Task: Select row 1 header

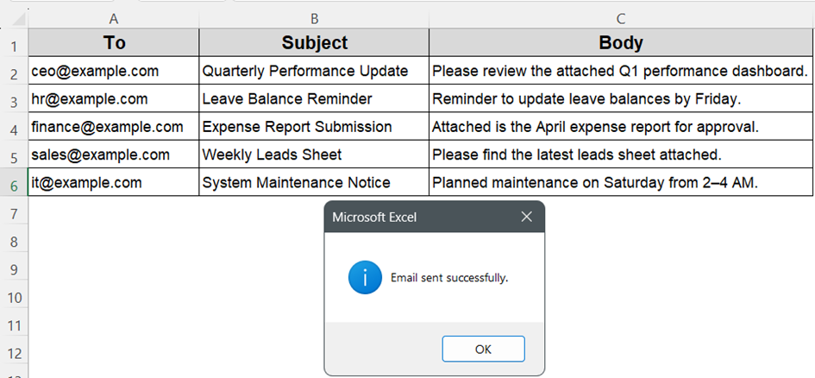Action: click(x=14, y=42)
